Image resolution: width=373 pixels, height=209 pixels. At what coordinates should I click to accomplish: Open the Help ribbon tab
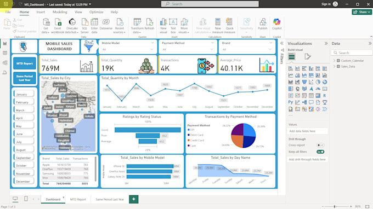tap(114, 12)
